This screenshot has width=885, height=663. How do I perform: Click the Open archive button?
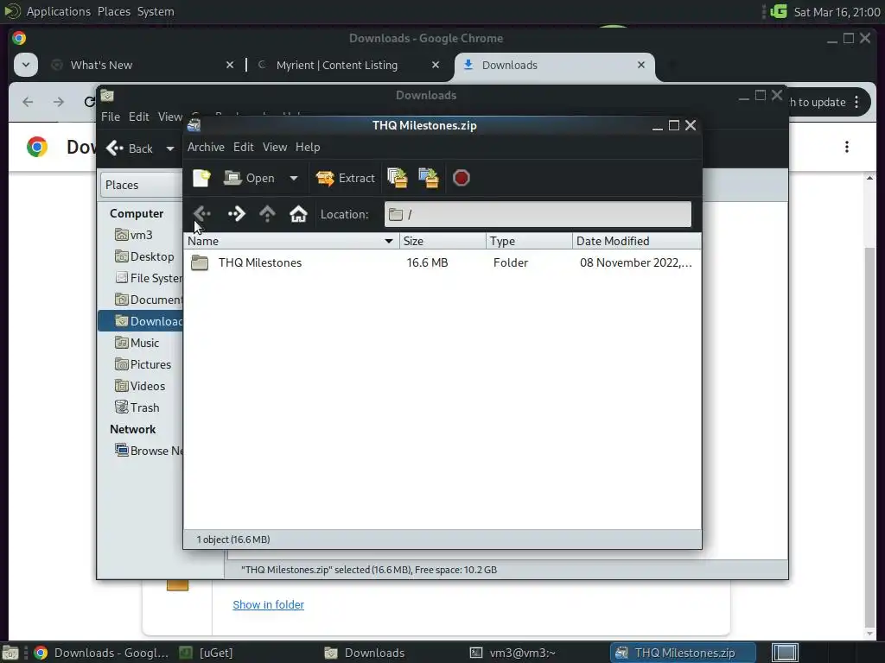(x=250, y=178)
